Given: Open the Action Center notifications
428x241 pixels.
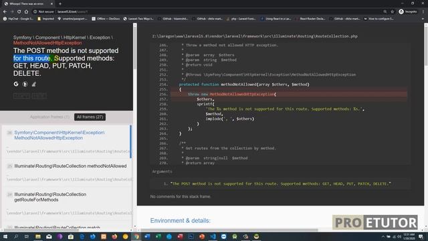Looking at the screenshot, I should pyautogui.click(x=421, y=236).
